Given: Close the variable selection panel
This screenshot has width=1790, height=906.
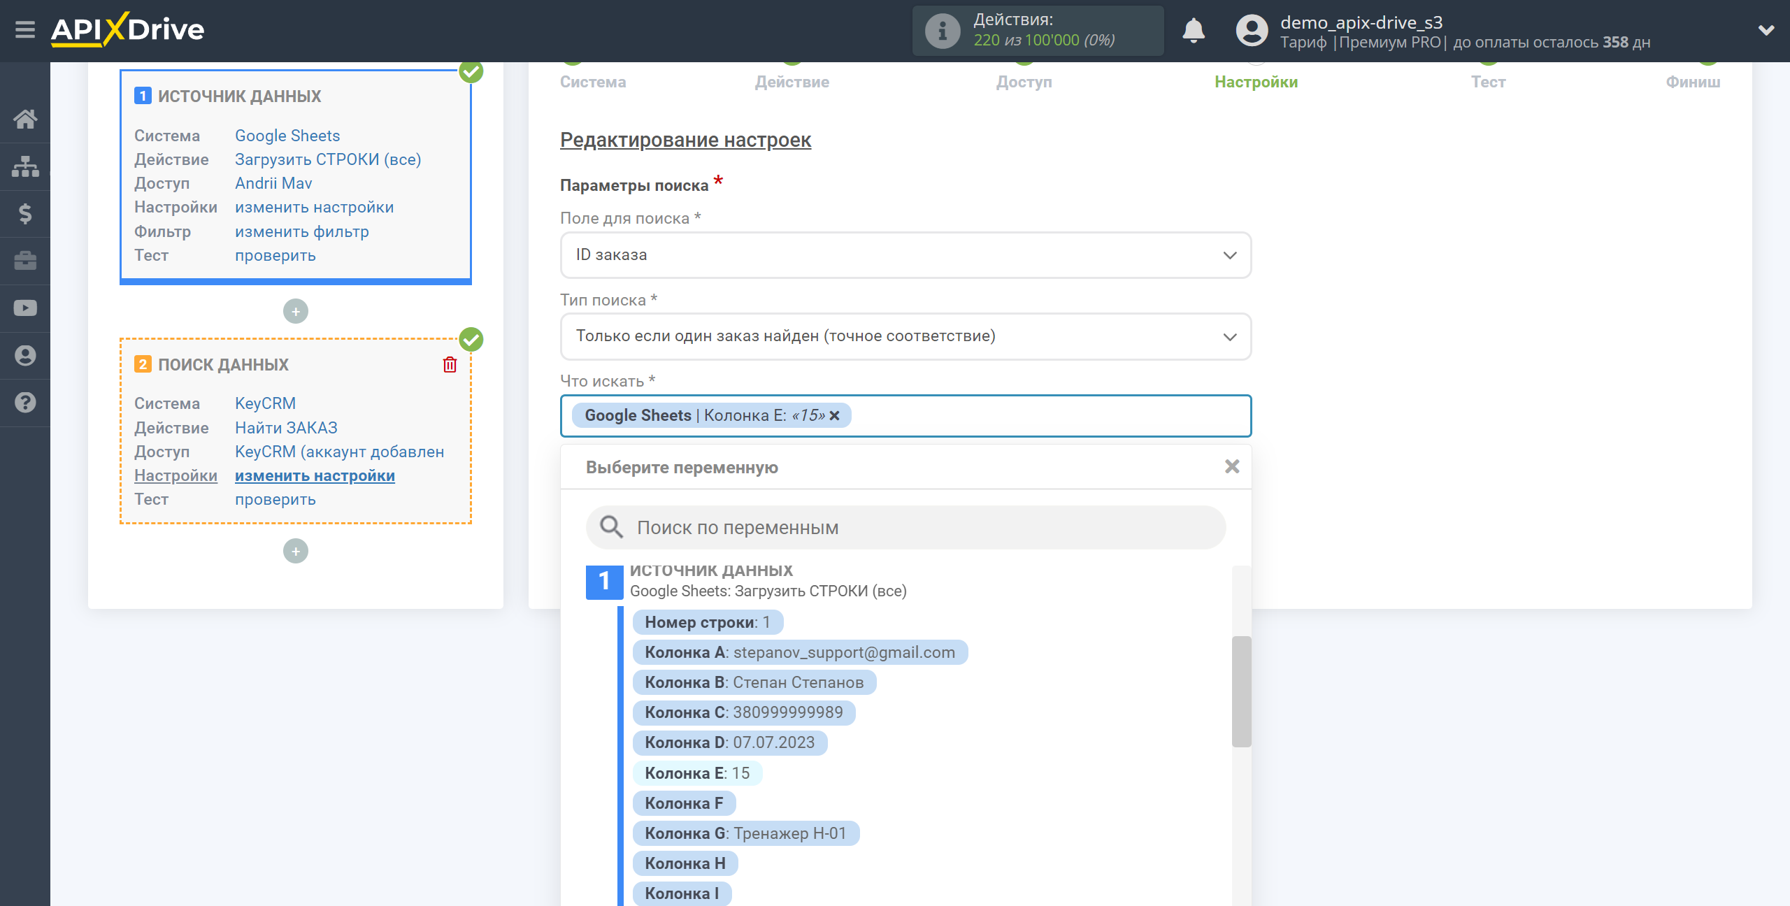Looking at the screenshot, I should point(1232,466).
